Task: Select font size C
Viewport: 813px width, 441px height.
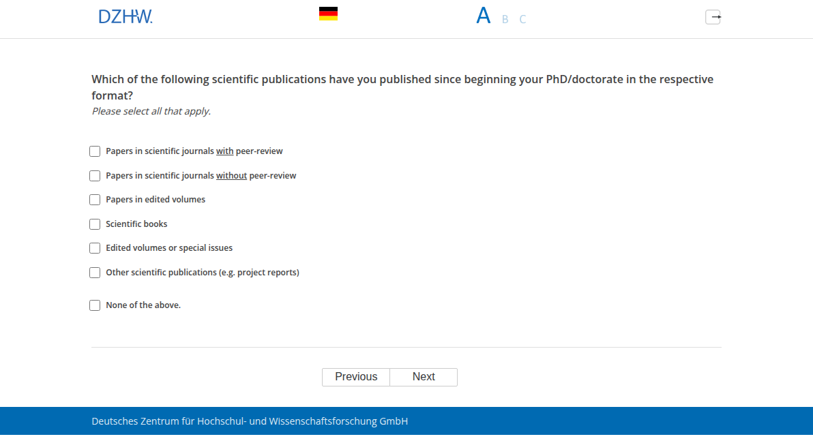Action: click(522, 19)
